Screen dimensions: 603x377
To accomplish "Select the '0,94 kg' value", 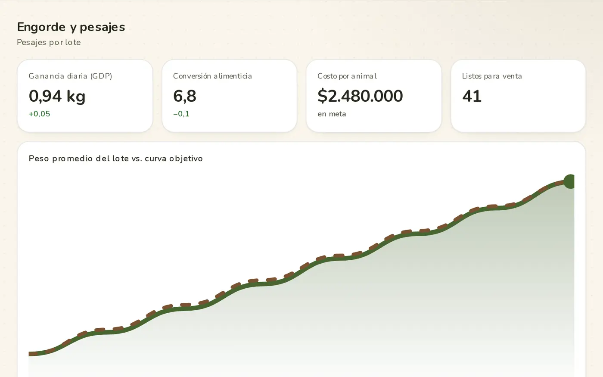I will tap(57, 96).
